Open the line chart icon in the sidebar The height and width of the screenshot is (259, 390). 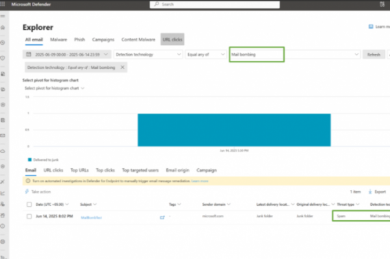[x=3, y=193]
